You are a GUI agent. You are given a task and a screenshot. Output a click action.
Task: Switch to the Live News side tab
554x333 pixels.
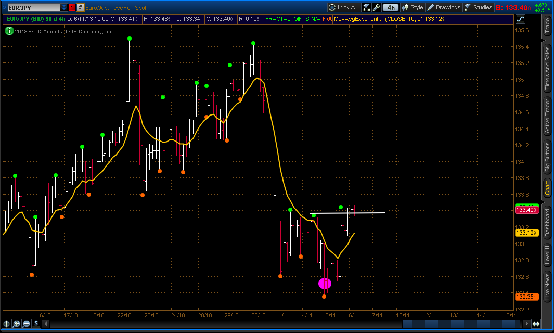[x=547, y=287]
